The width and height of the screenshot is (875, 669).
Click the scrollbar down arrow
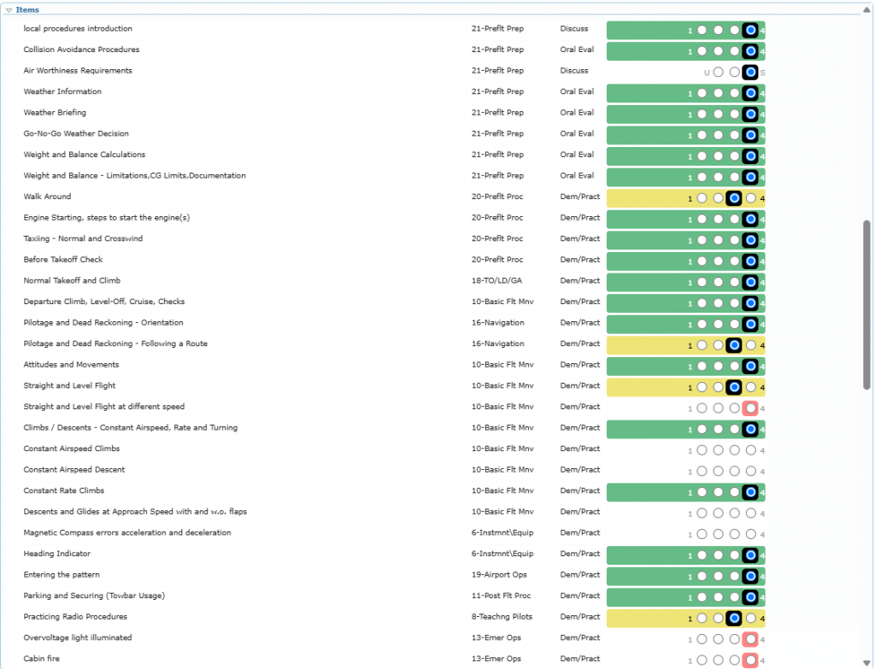[x=866, y=663]
